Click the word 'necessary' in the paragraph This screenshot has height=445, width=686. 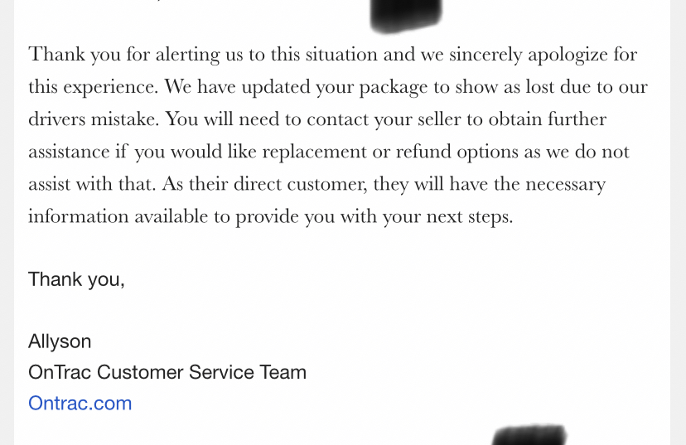(x=565, y=185)
